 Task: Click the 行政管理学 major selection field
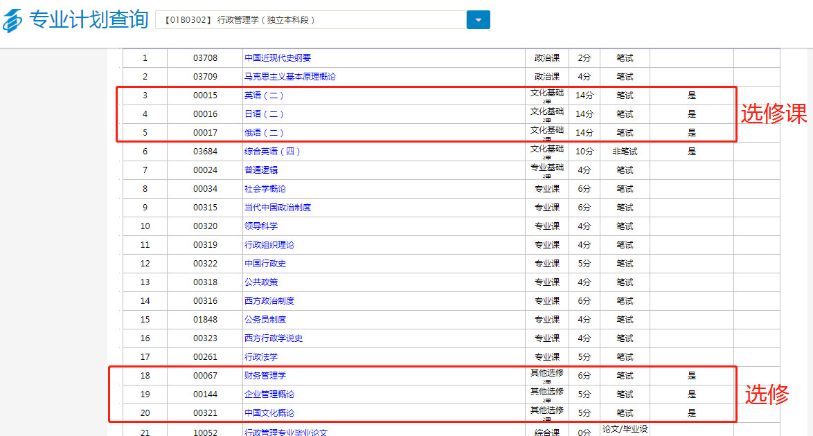[311, 19]
